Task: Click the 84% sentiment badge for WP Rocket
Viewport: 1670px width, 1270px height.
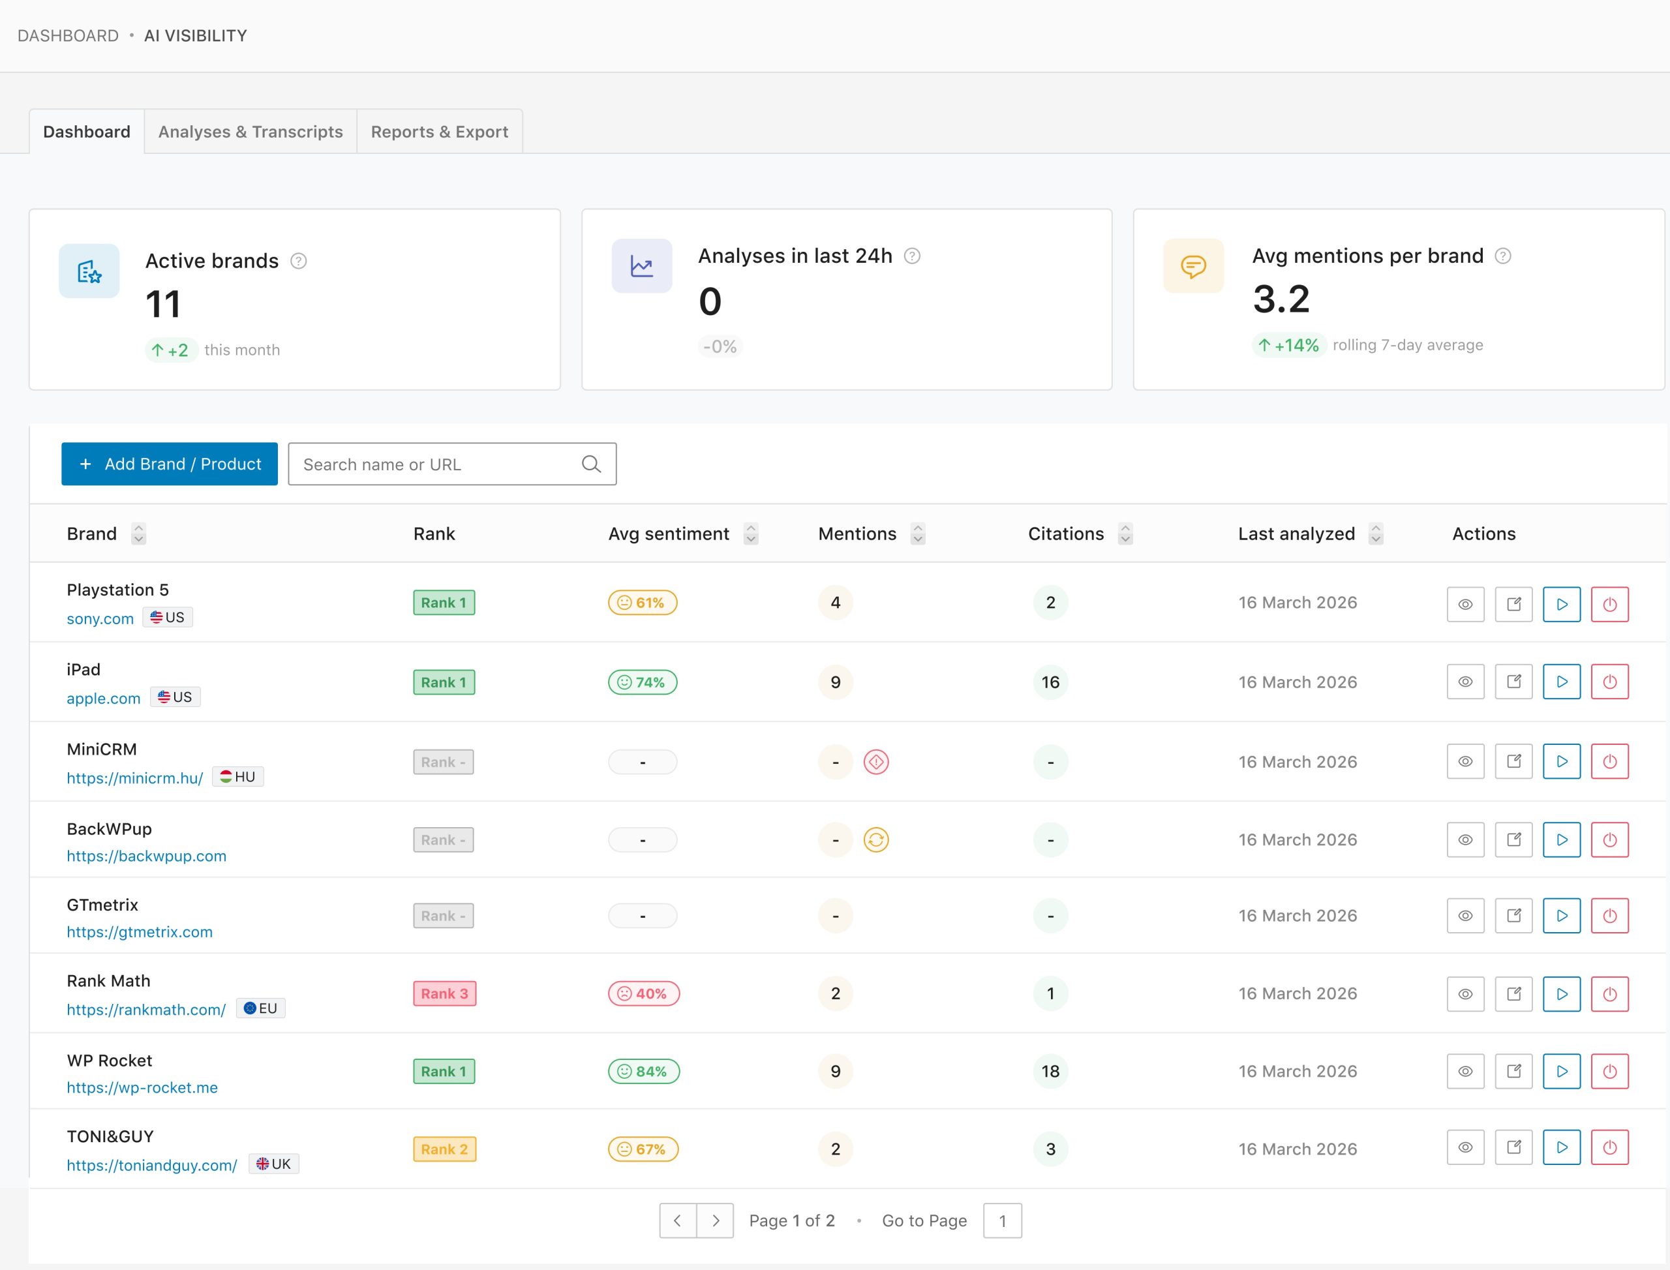Action: (644, 1071)
